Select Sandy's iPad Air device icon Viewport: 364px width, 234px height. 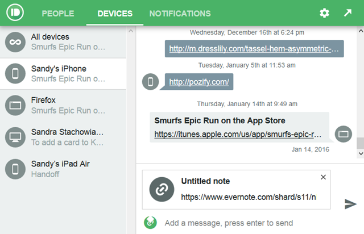(15, 169)
